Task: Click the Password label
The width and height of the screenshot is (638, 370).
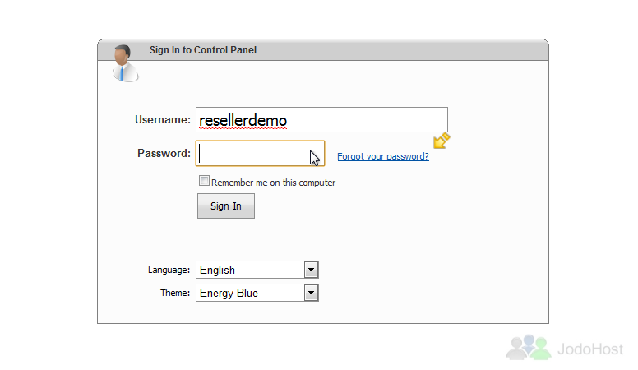Action: 164,154
